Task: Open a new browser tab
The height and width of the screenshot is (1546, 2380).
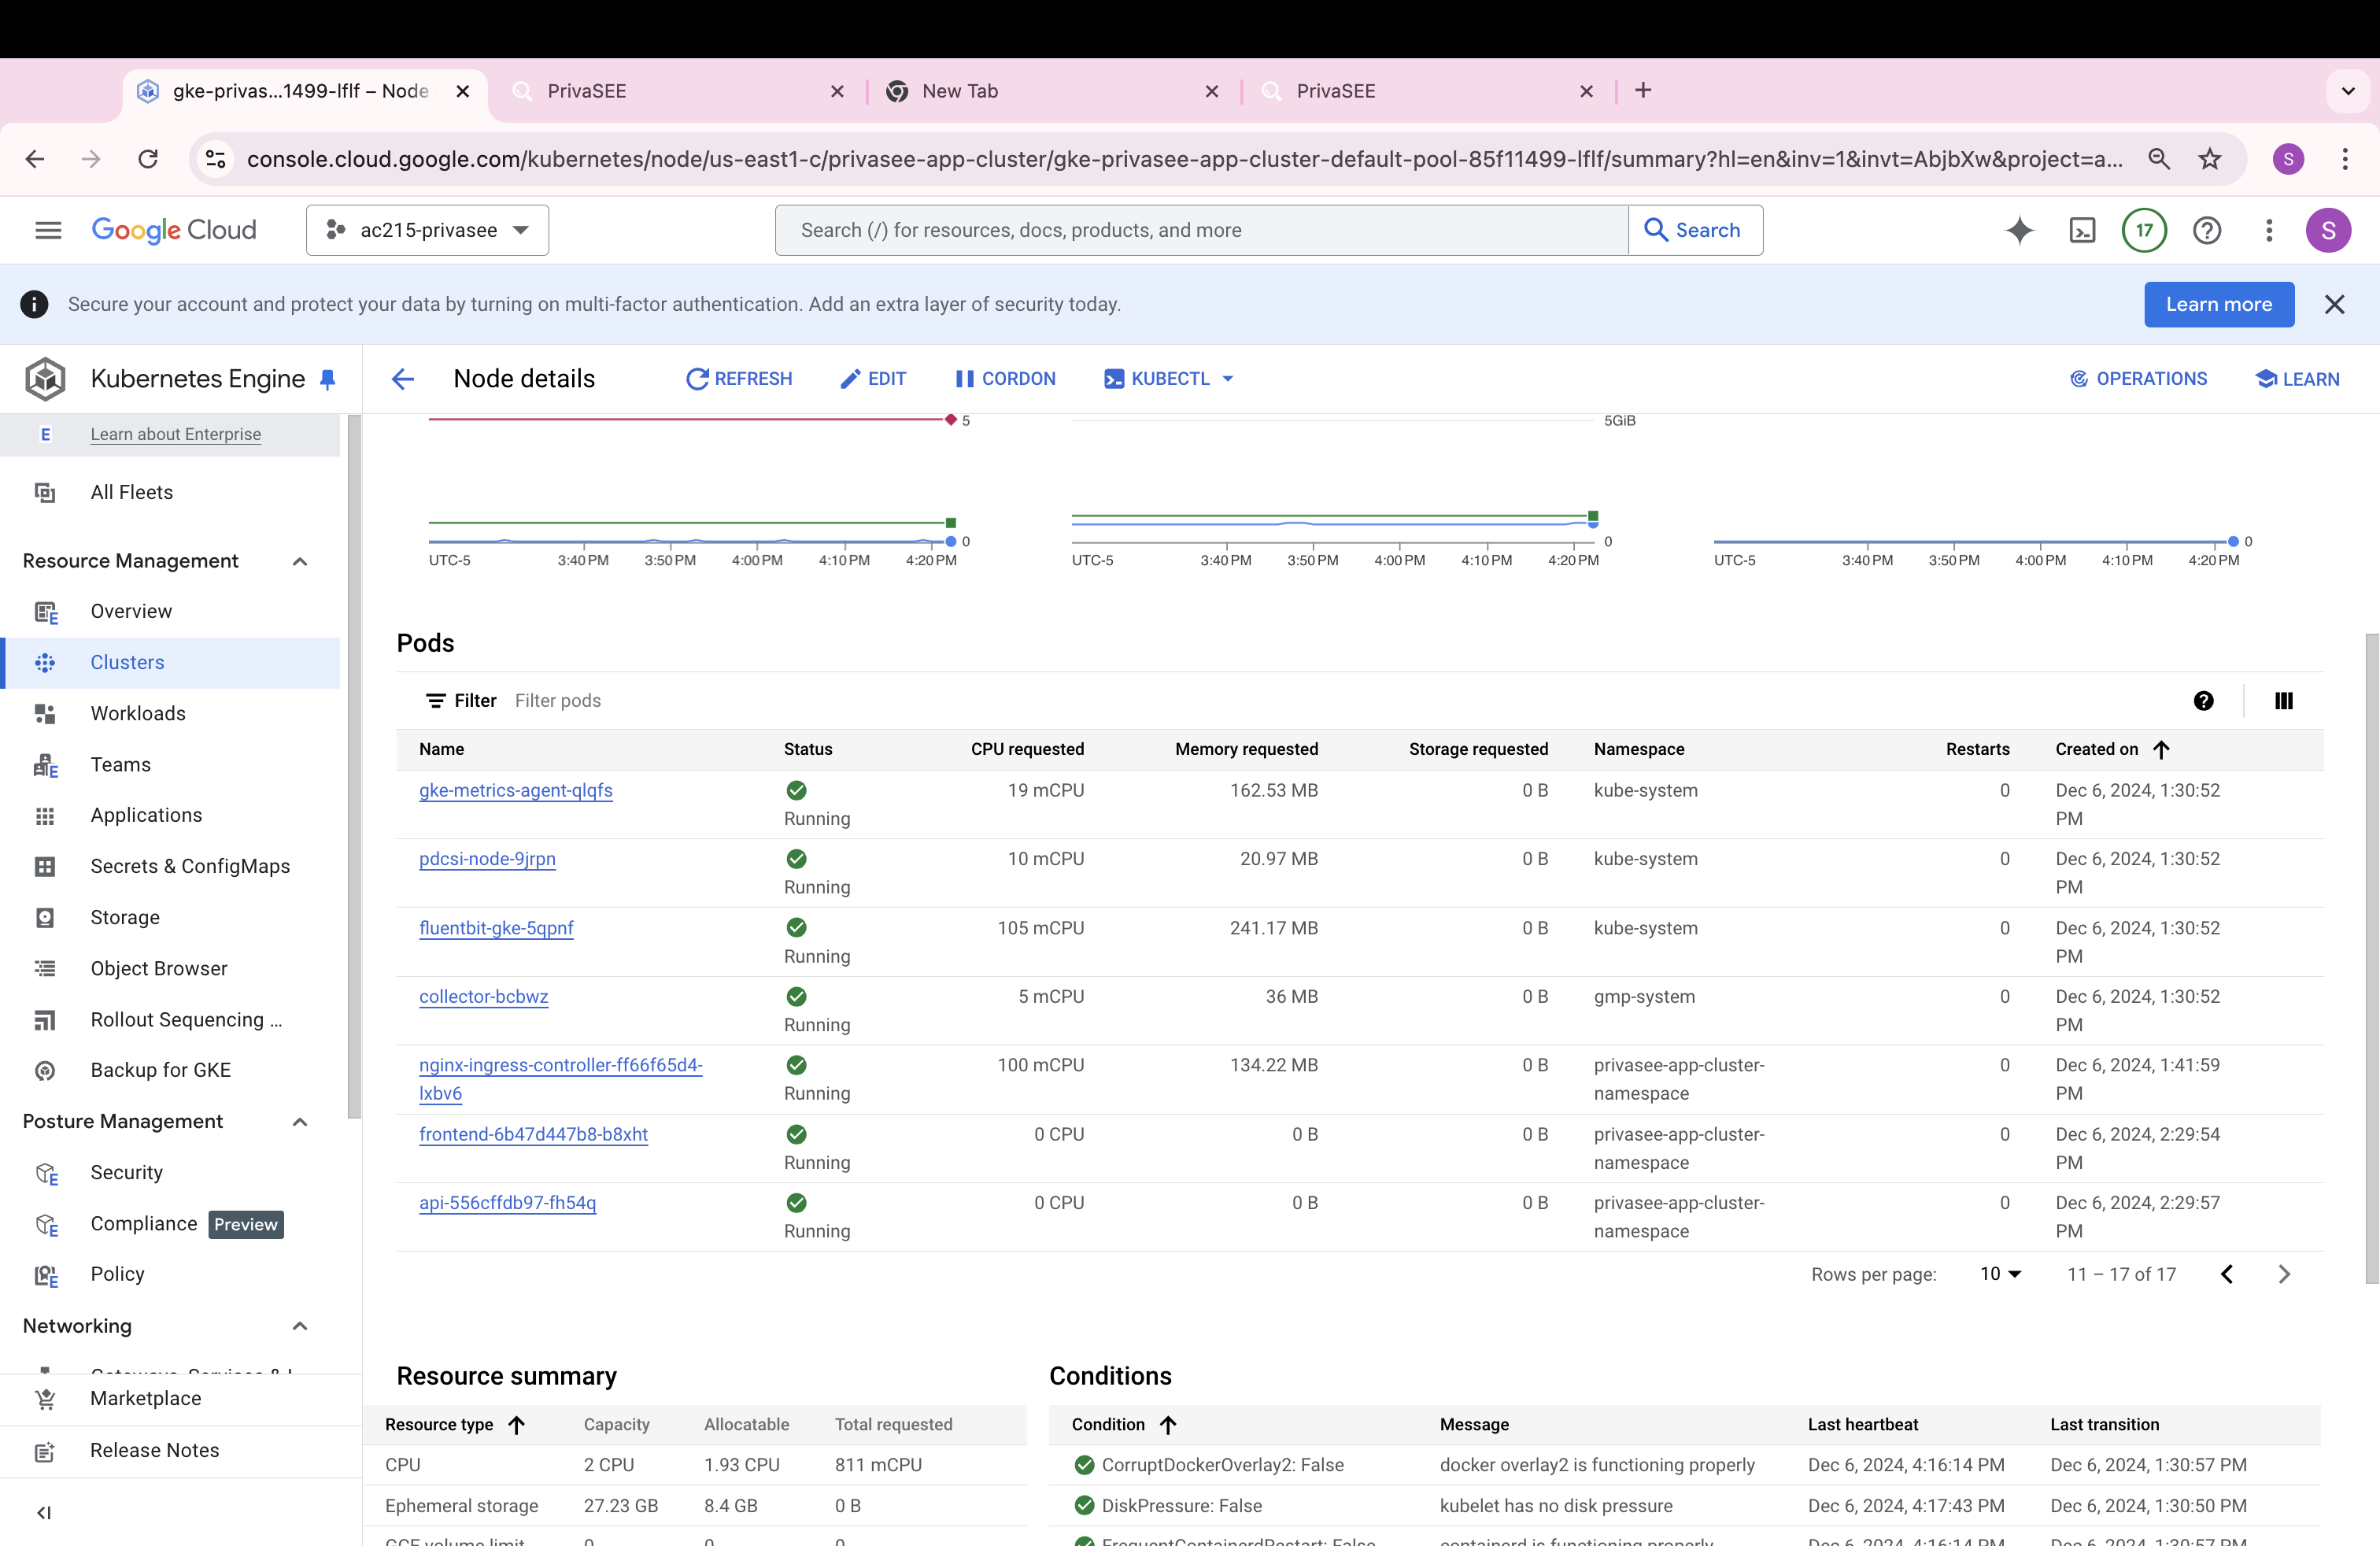Action: coord(1643,90)
